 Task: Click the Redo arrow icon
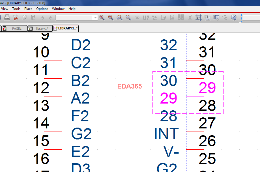51,18
